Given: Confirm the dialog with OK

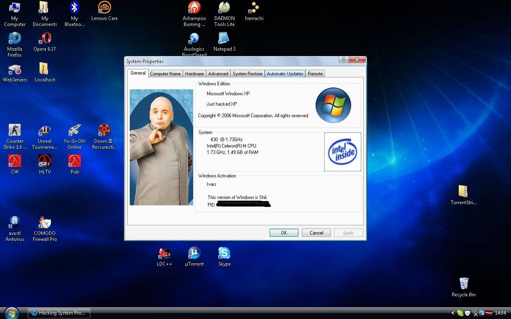Looking at the screenshot, I should pyautogui.click(x=284, y=233).
